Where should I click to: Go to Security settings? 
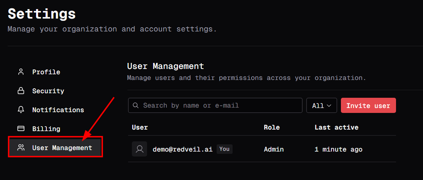tap(48, 91)
